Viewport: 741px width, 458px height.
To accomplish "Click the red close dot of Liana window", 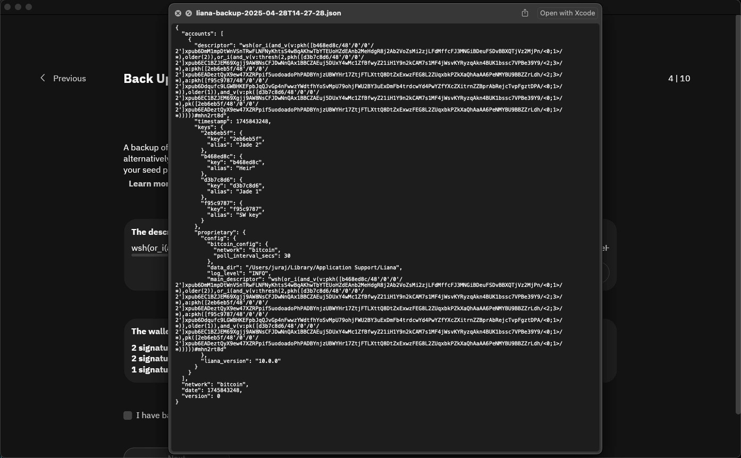I will (x=7, y=7).
